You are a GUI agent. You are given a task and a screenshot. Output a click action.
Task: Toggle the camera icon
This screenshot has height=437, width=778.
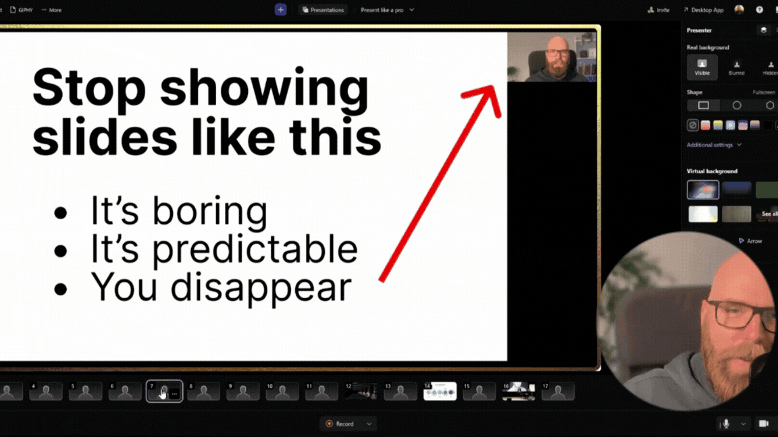pyautogui.click(x=764, y=424)
